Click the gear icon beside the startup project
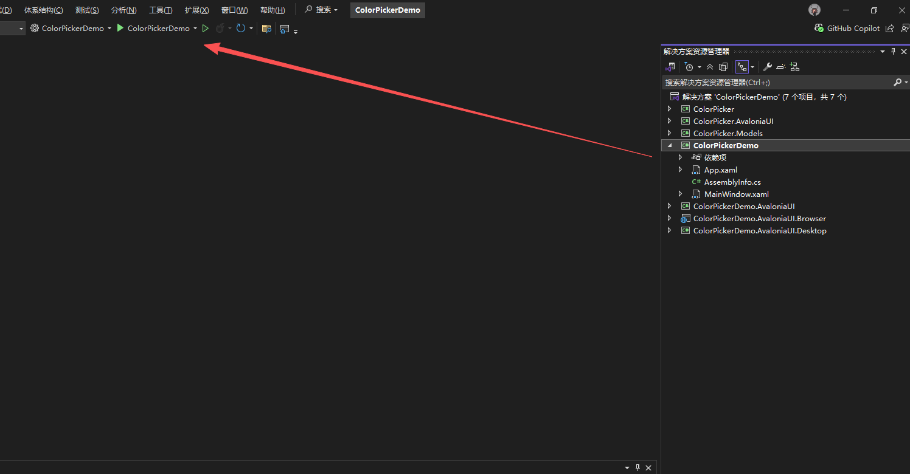Image resolution: width=910 pixels, height=474 pixels. tap(35, 28)
